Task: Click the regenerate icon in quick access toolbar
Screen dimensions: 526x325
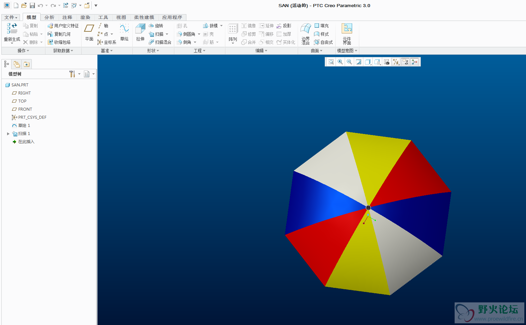Action: tap(66, 5)
